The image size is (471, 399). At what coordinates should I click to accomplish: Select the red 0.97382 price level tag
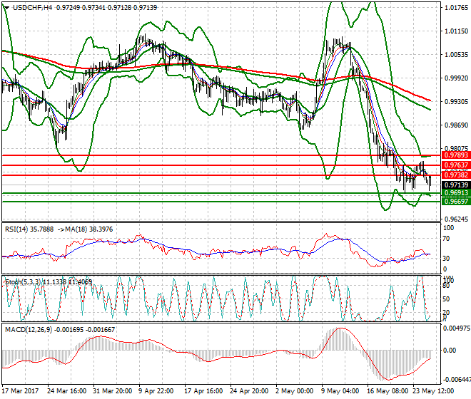(448, 175)
